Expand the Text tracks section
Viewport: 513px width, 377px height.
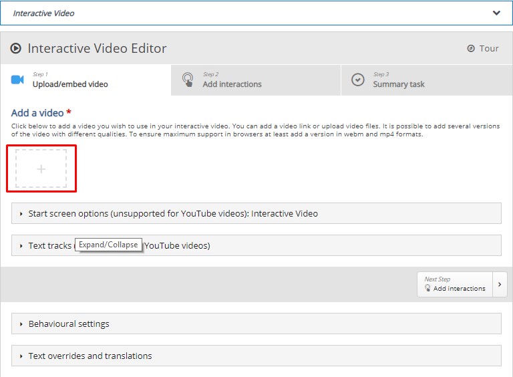[x=49, y=246]
